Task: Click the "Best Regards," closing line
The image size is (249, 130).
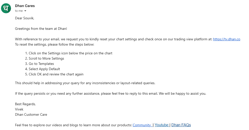Action: coord(25,104)
